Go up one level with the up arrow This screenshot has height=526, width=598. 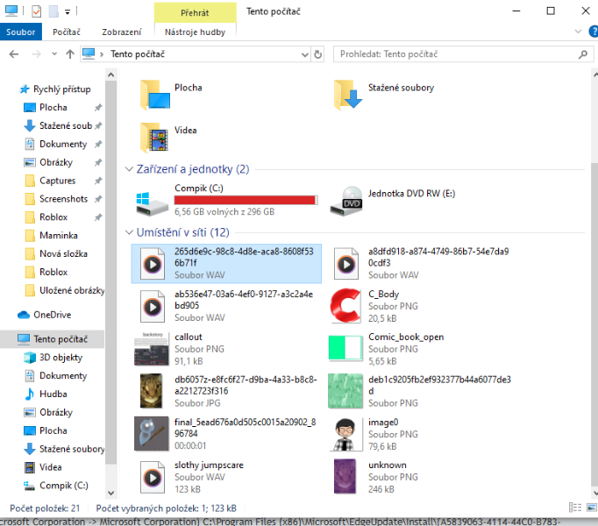69,54
